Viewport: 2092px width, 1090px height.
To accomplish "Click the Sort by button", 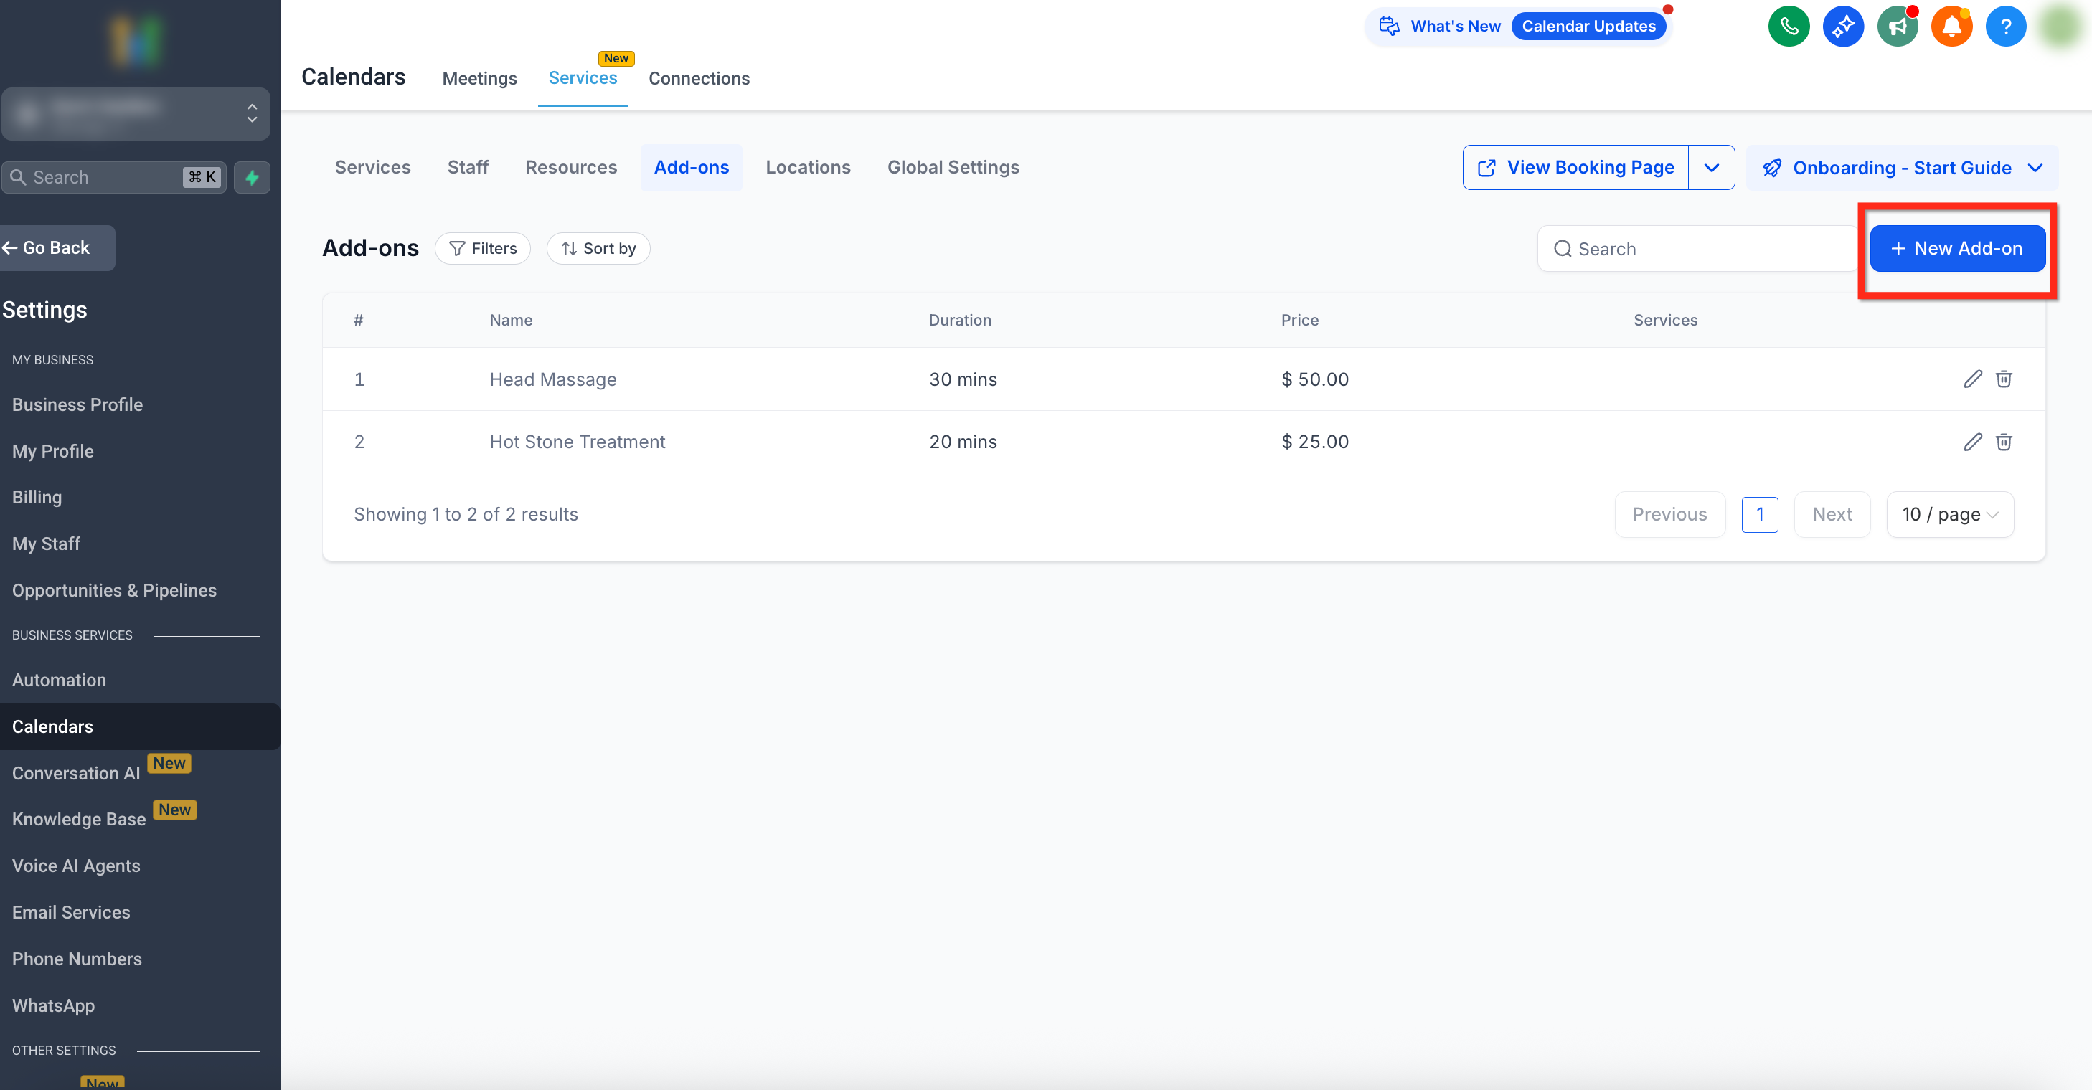I will [x=598, y=248].
